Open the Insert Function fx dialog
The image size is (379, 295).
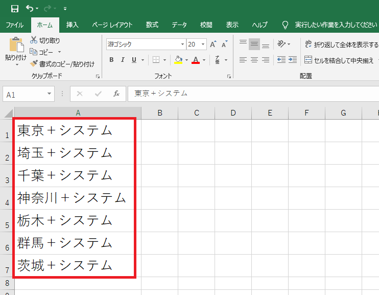point(116,94)
